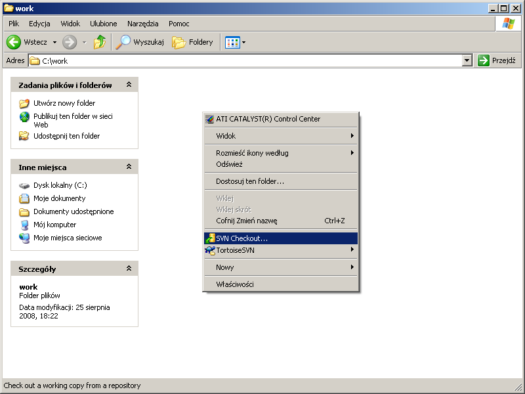Open the Nowy submenu

[x=281, y=267]
